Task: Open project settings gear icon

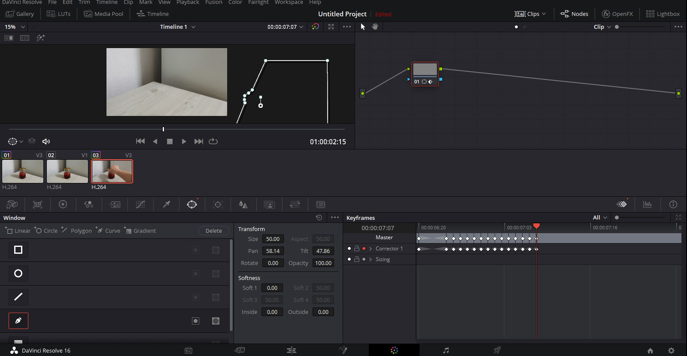Action: (672, 351)
